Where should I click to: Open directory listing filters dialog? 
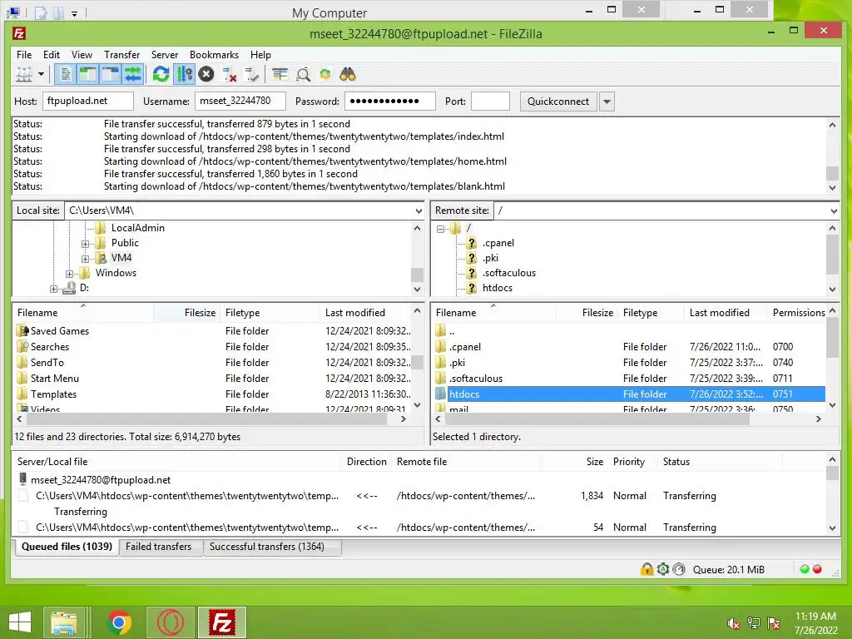point(280,74)
